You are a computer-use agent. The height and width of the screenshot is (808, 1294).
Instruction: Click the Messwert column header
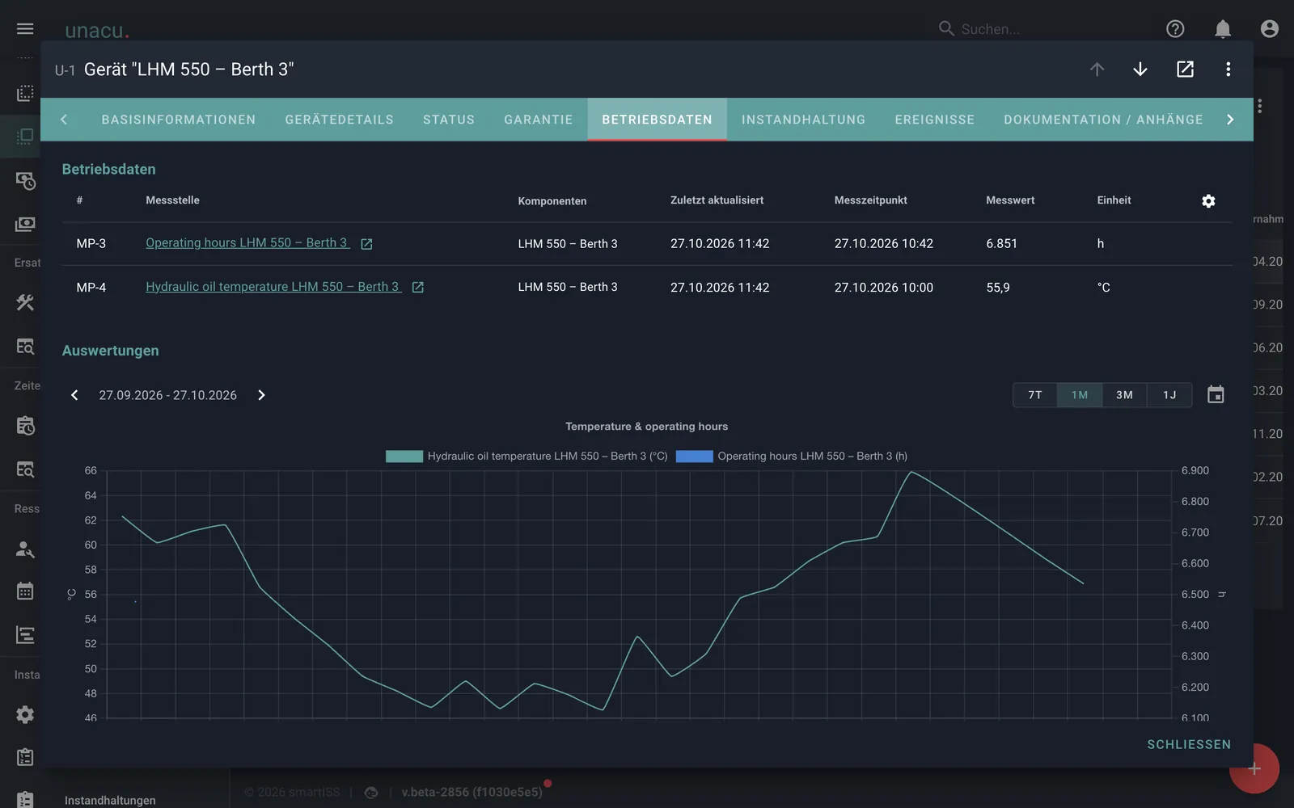tap(1010, 200)
